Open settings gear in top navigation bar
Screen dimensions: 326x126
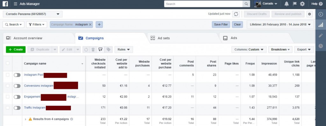[302, 4]
